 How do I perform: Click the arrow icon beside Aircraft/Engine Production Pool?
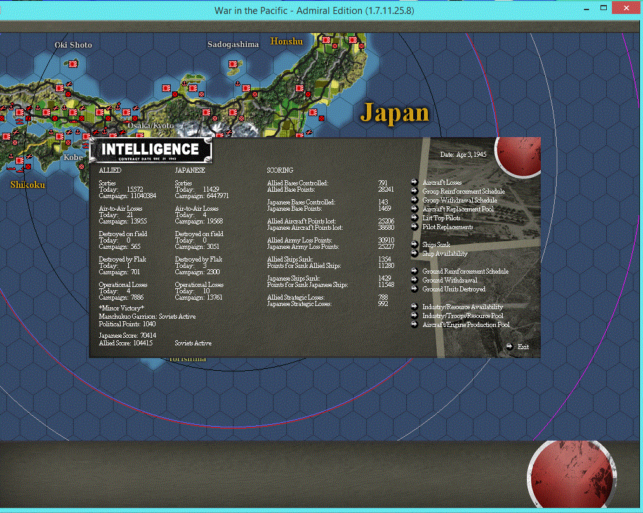click(414, 324)
